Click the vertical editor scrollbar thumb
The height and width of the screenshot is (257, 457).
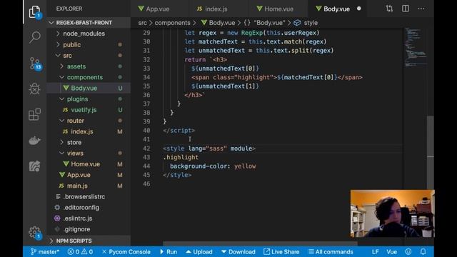point(431,153)
